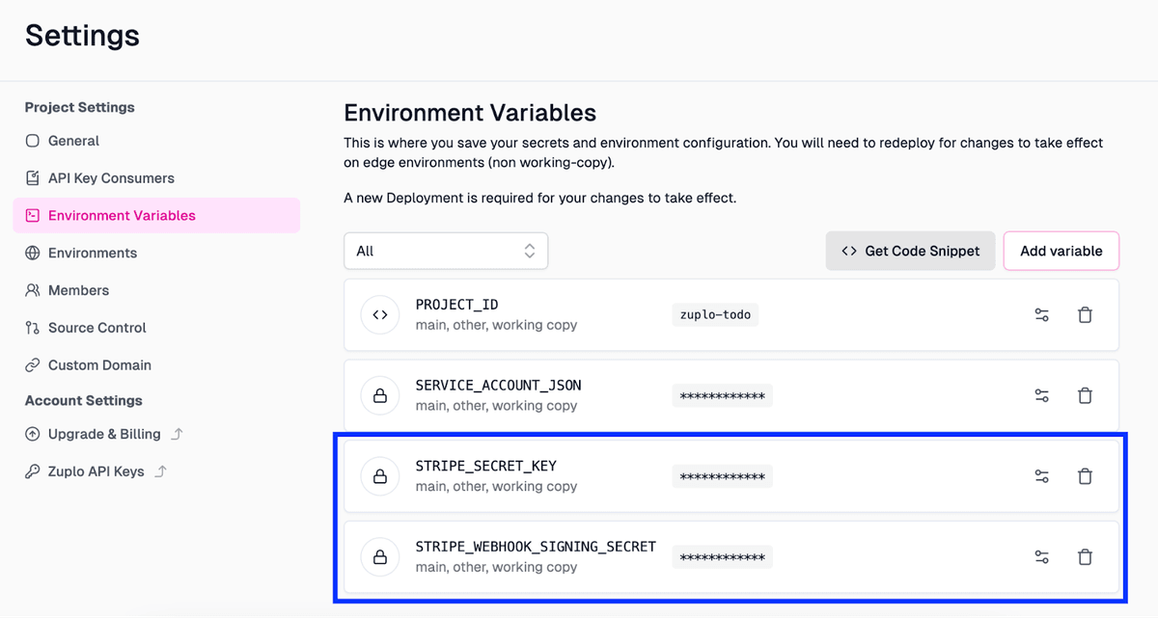Click the Add variable button
Image resolution: width=1158 pixels, height=618 pixels.
pyautogui.click(x=1061, y=251)
